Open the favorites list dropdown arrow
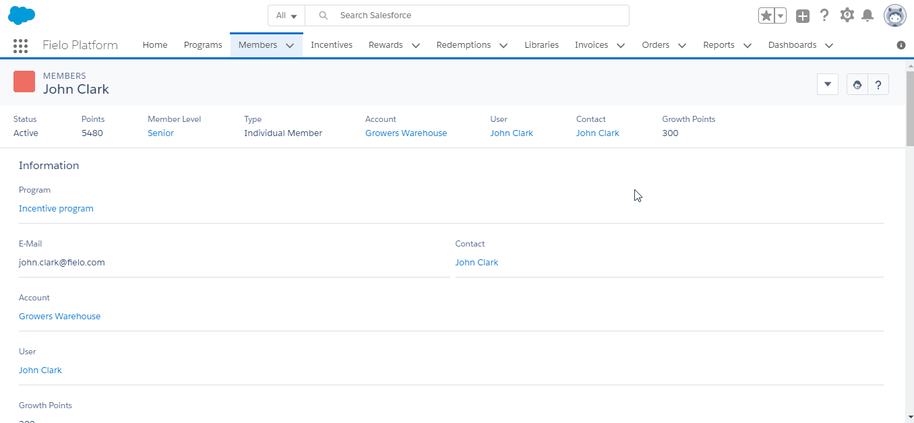The image size is (914, 423). (781, 15)
